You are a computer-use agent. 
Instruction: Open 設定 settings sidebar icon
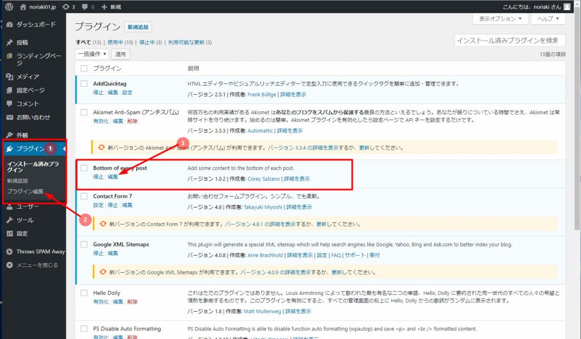click(x=10, y=234)
